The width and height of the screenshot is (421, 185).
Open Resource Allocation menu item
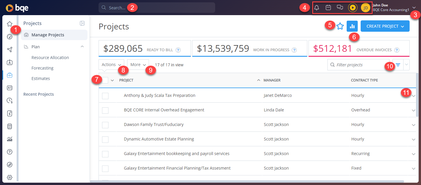50,58
